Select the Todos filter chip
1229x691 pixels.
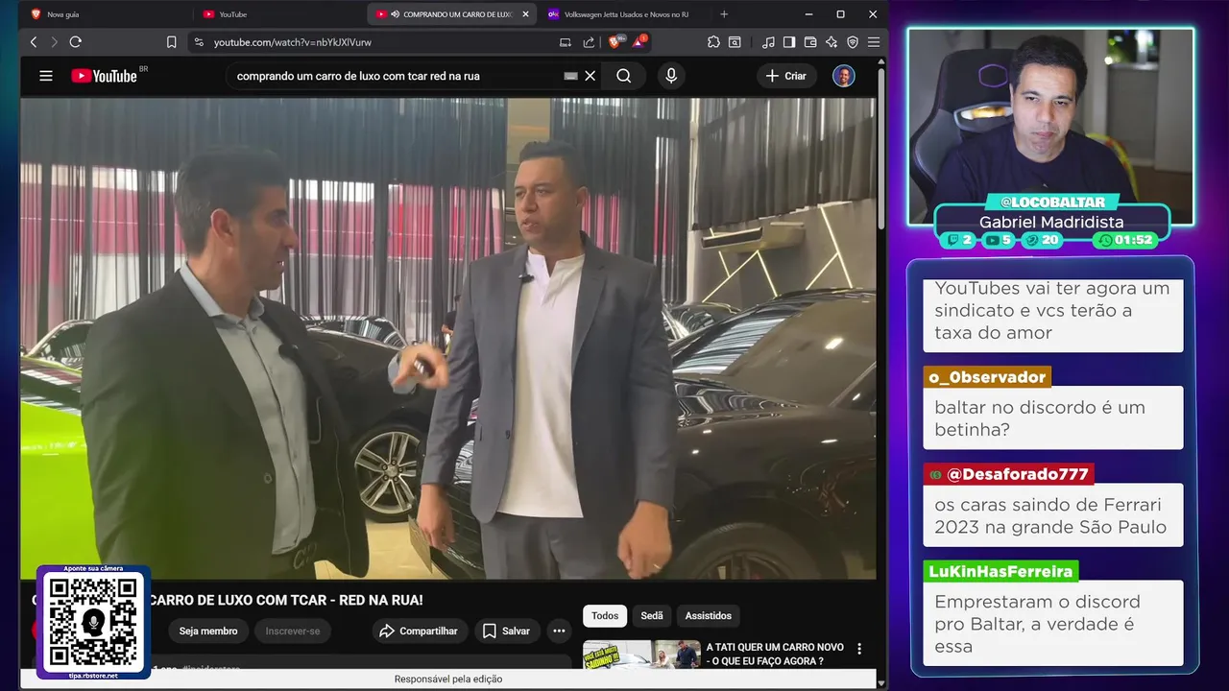coord(605,616)
